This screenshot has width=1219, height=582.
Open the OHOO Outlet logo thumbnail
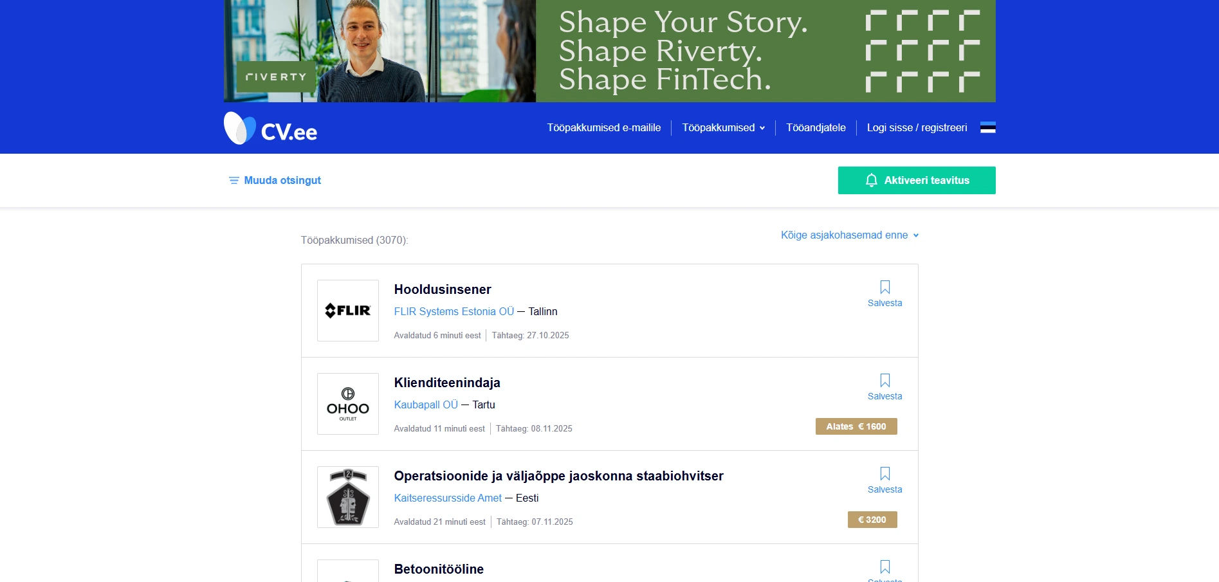click(348, 404)
